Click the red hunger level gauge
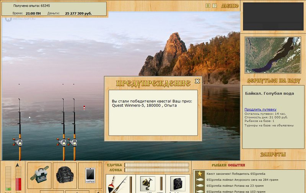The image size is (306, 193). pos(18,178)
